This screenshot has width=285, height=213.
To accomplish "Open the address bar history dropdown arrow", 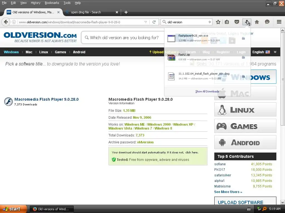I will (146, 22).
